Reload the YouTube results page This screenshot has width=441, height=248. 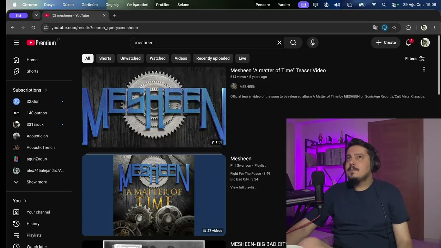(33, 28)
